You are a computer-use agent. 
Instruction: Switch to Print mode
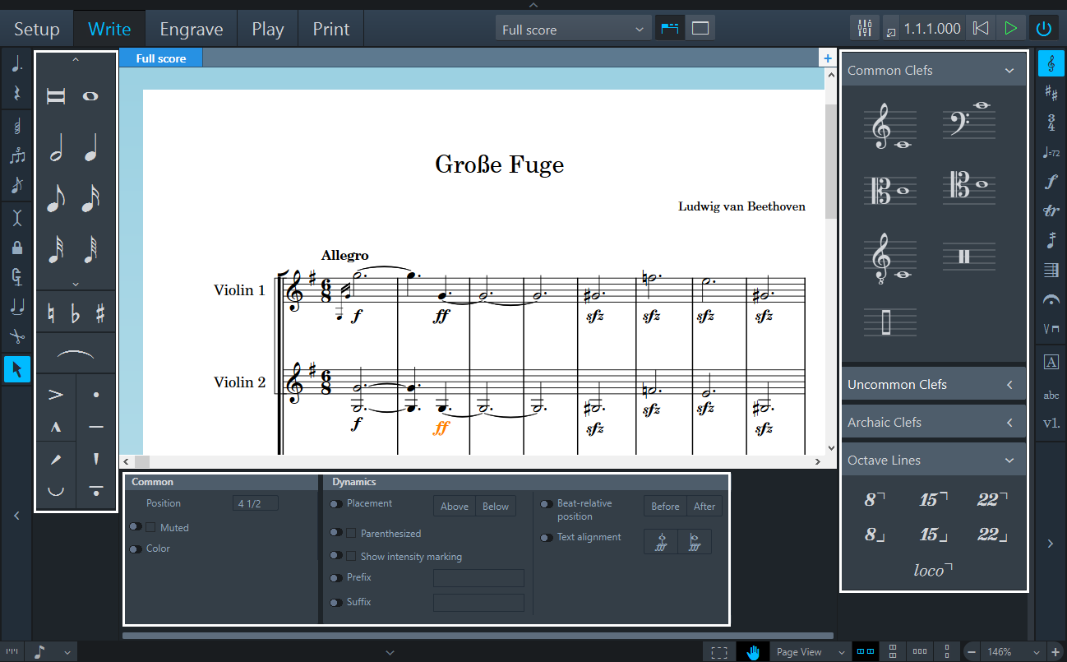(331, 30)
